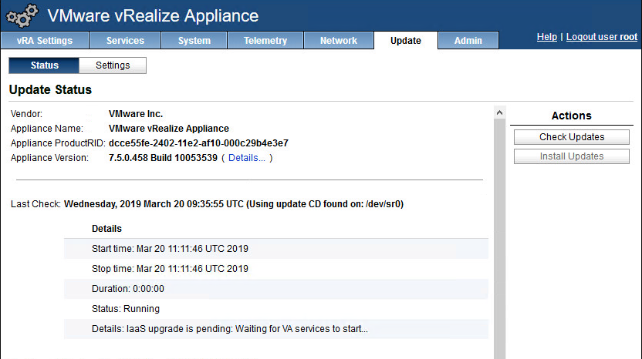The width and height of the screenshot is (642, 359).
Task: Click the VMware gears logo icon
Action: (x=22, y=15)
